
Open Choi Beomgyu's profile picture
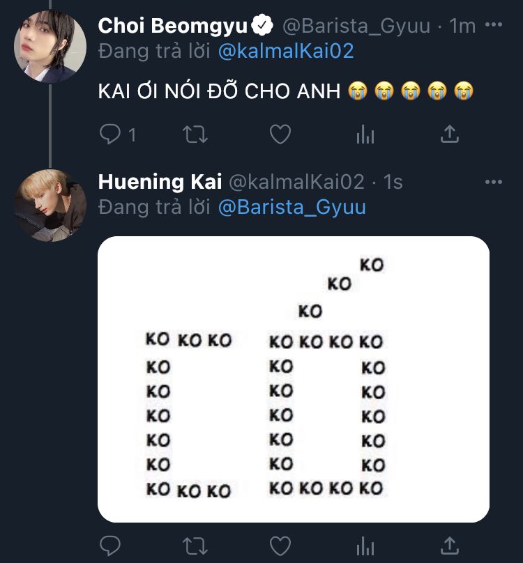tap(50, 47)
